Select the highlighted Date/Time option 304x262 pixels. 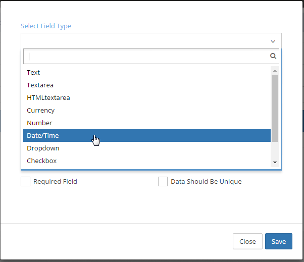click(43, 136)
